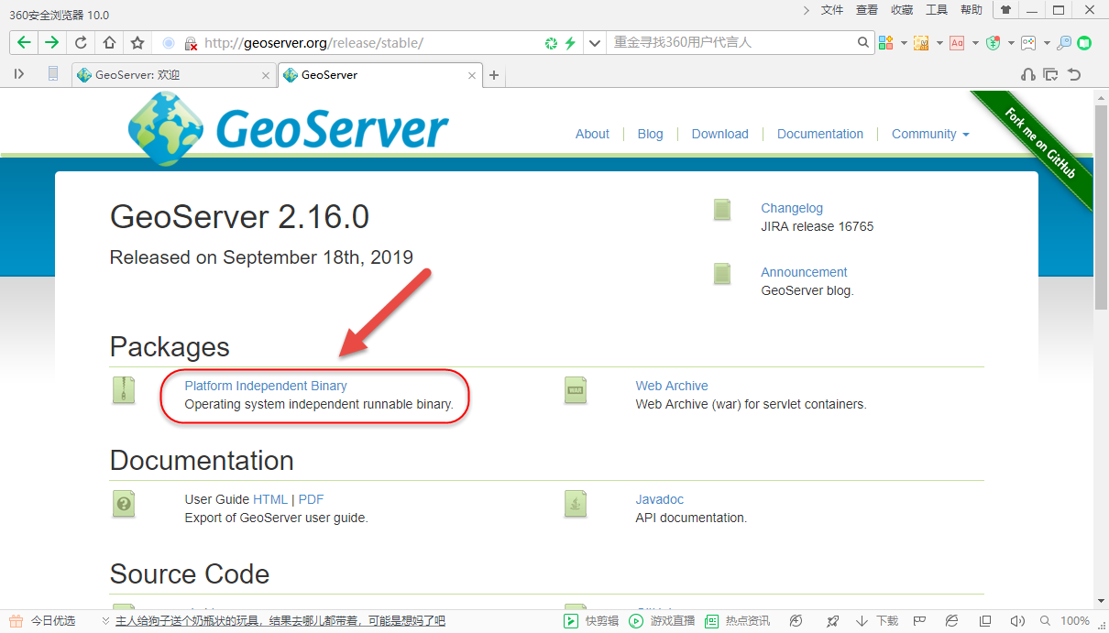Open the 收藏 menu
The image size is (1109, 633).
pos(902,10)
